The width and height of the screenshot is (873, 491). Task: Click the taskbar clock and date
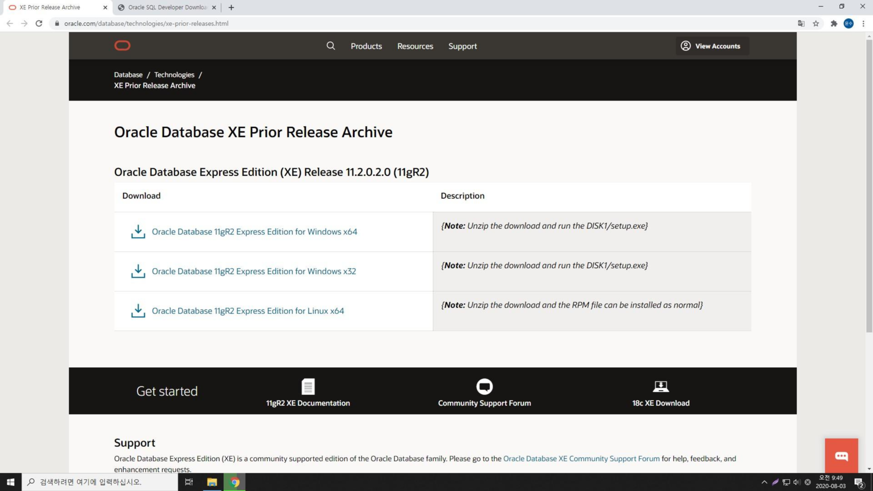click(831, 482)
